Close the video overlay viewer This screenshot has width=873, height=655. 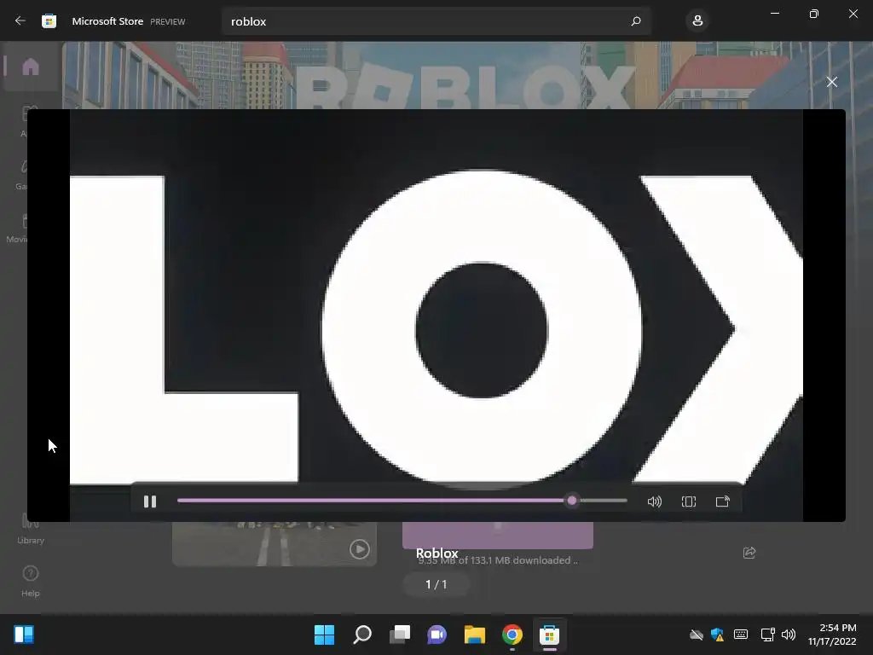832,82
